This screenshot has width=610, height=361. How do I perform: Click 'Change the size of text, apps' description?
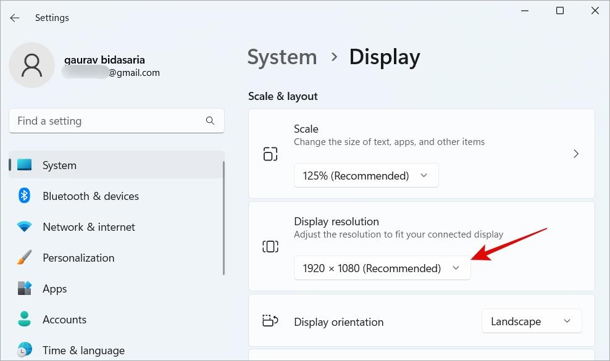(390, 141)
